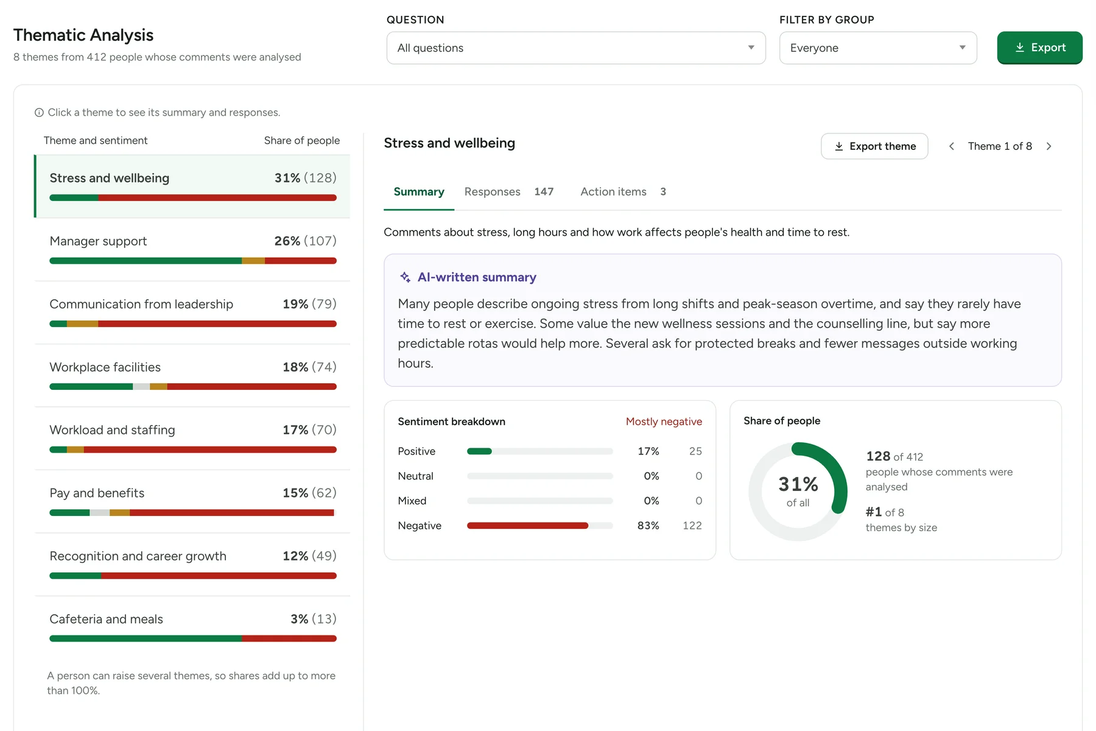The width and height of the screenshot is (1096, 731).
Task: Go to the next theme arrow
Action: pyautogui.click(x=1049, y=146)
